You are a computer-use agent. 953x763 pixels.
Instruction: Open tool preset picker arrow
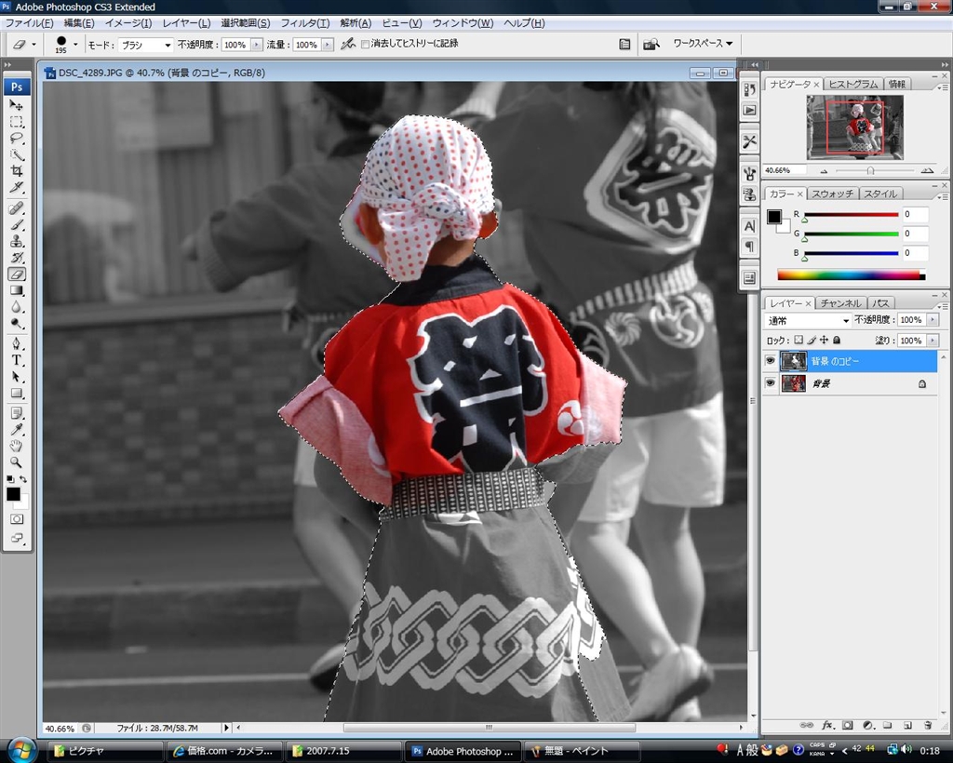34,45
